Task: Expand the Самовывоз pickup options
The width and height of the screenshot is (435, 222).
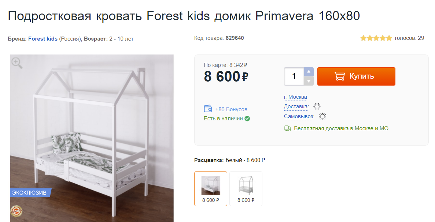Action: click(299, 116)
